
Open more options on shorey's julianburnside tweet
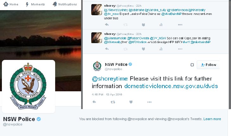[180, 49]
